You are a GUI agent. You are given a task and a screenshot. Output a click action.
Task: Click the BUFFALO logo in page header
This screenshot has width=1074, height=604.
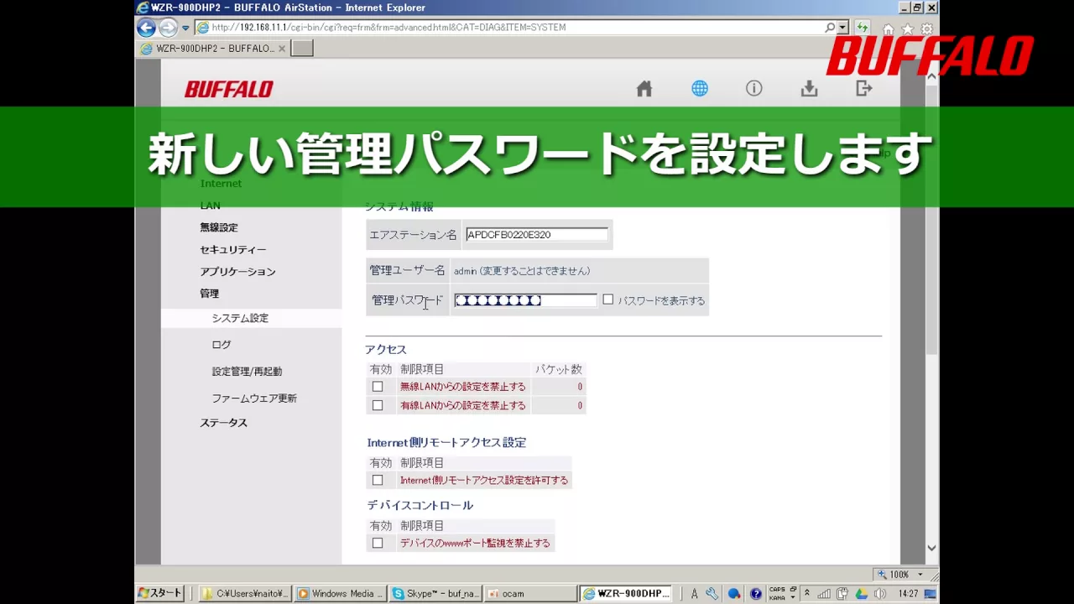(229, 89)
